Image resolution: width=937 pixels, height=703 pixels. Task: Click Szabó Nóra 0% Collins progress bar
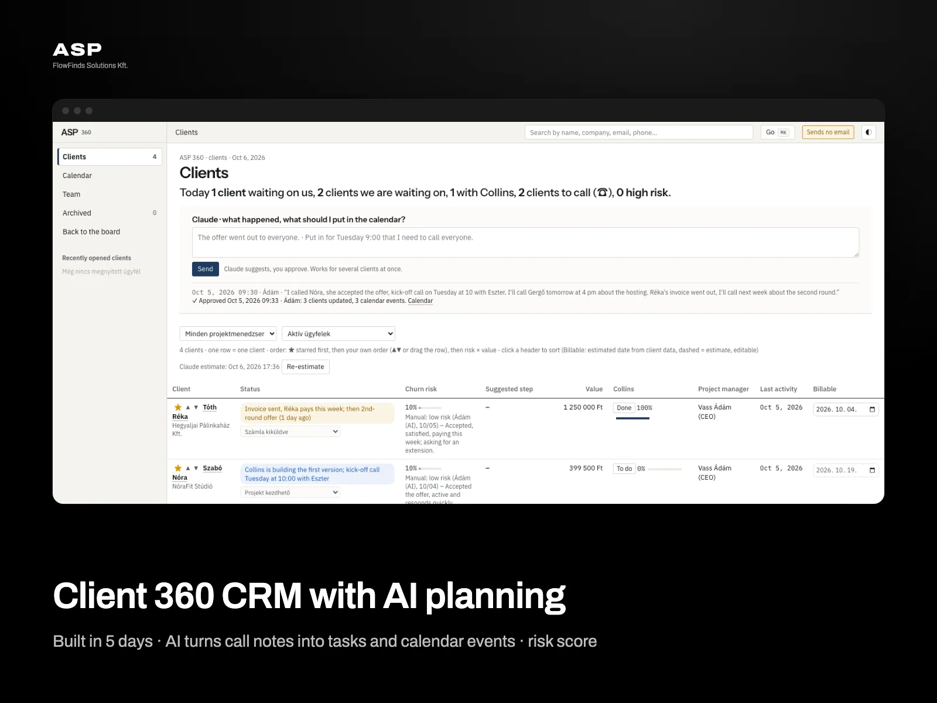click(x=665, y=469)
